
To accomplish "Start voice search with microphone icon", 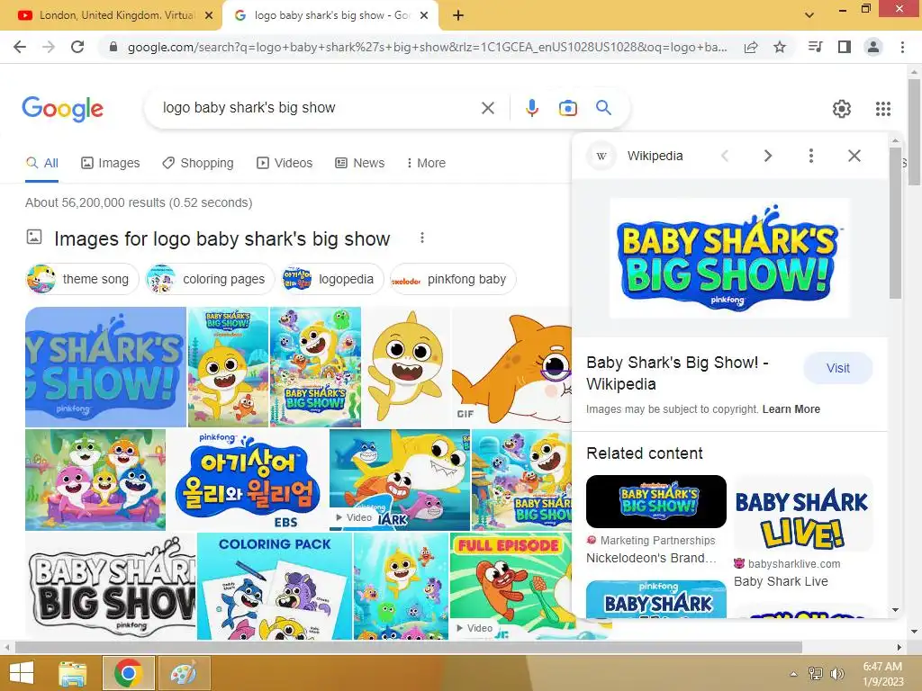I will (x=531, y=108).
